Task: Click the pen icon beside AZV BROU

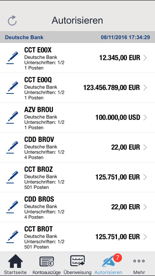Action: 12,117
